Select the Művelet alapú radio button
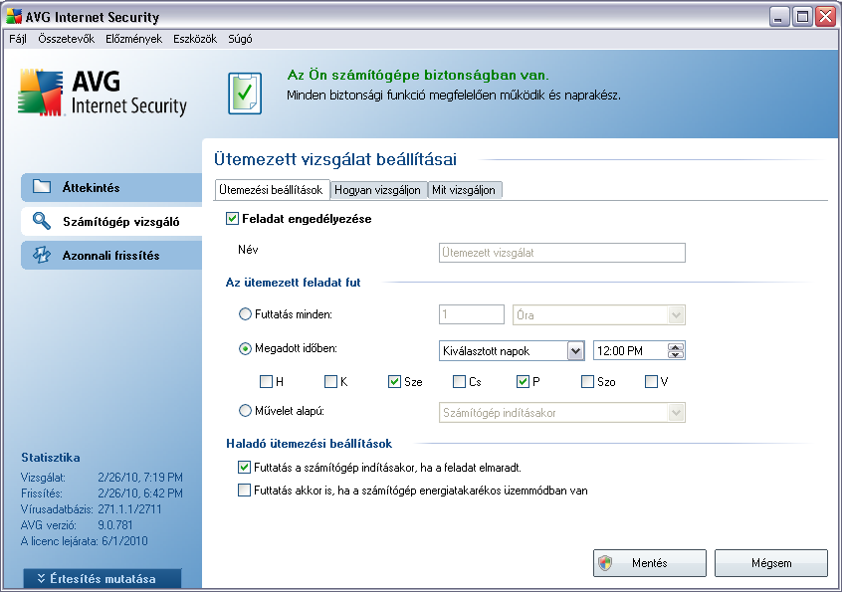Image resolution: width=842 pixels, height=592 pixels. [x=245, y=411]
